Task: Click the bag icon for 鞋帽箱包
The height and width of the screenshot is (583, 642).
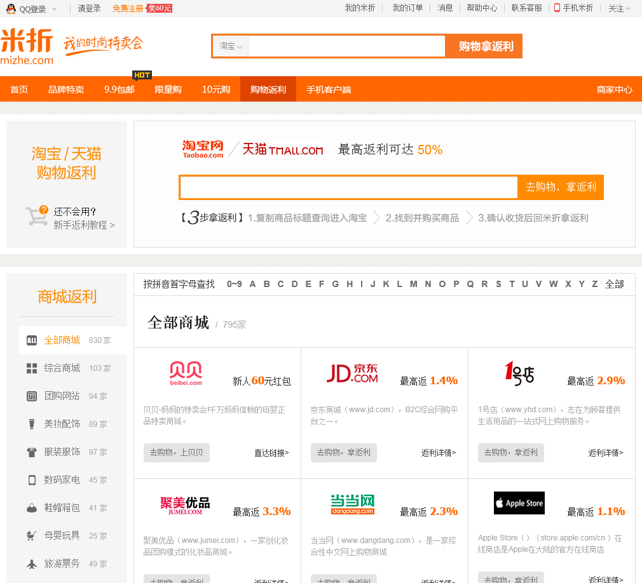Action: [x=32, y=507]
